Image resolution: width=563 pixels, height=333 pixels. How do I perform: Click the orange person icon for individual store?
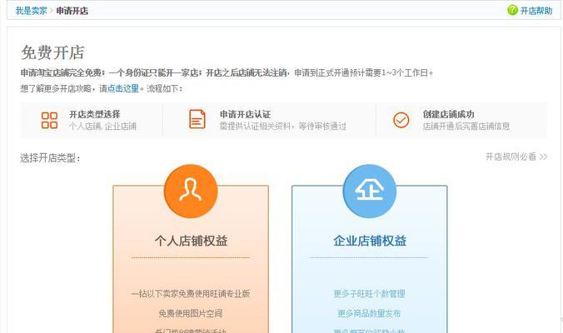tap(191, 191)
